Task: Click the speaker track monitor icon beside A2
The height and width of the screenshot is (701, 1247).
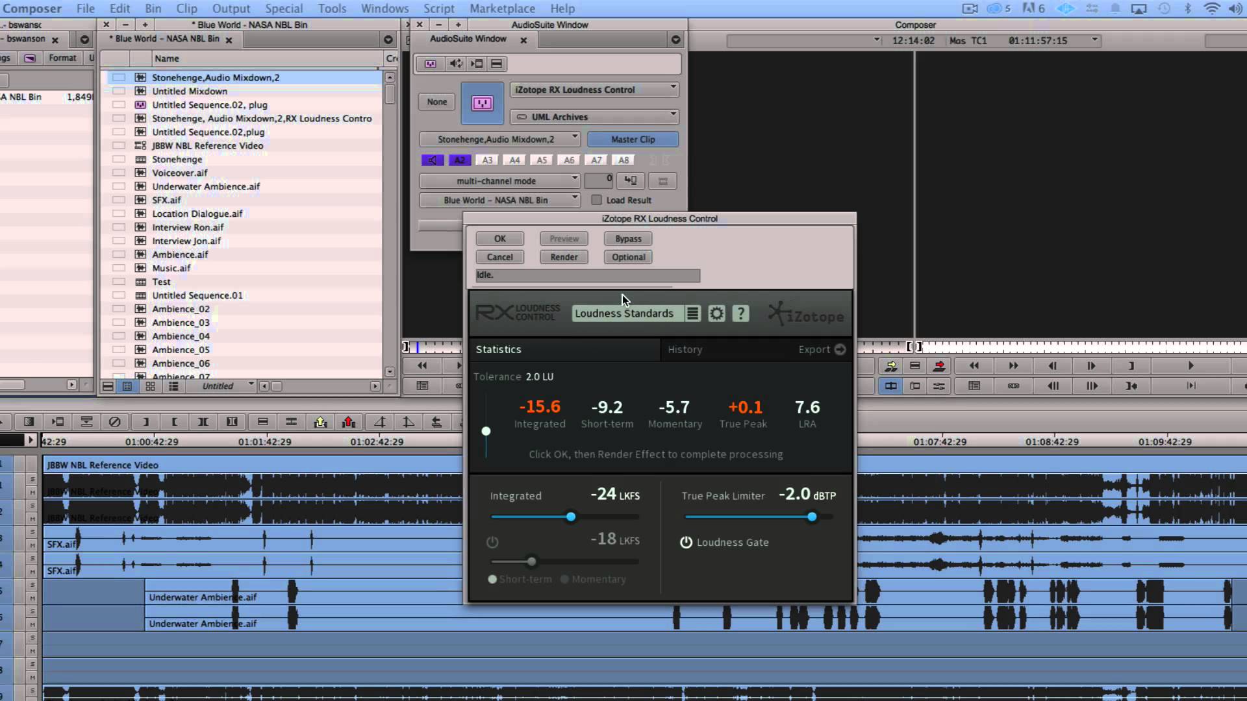Action: 432,160
